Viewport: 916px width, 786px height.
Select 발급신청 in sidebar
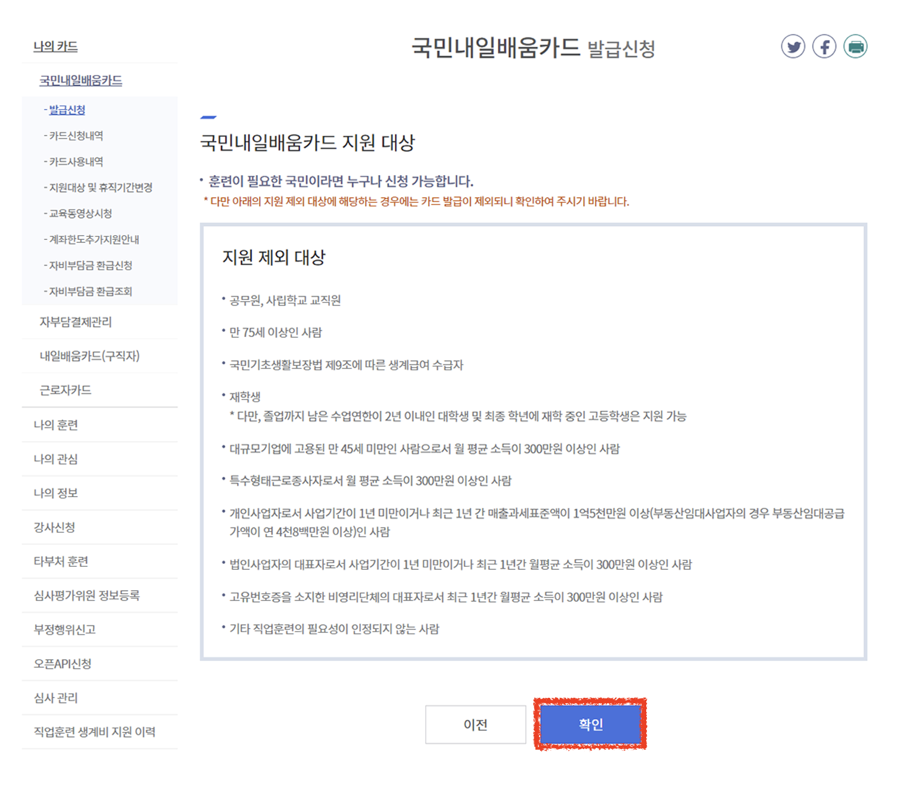click(x=67, y=110)
